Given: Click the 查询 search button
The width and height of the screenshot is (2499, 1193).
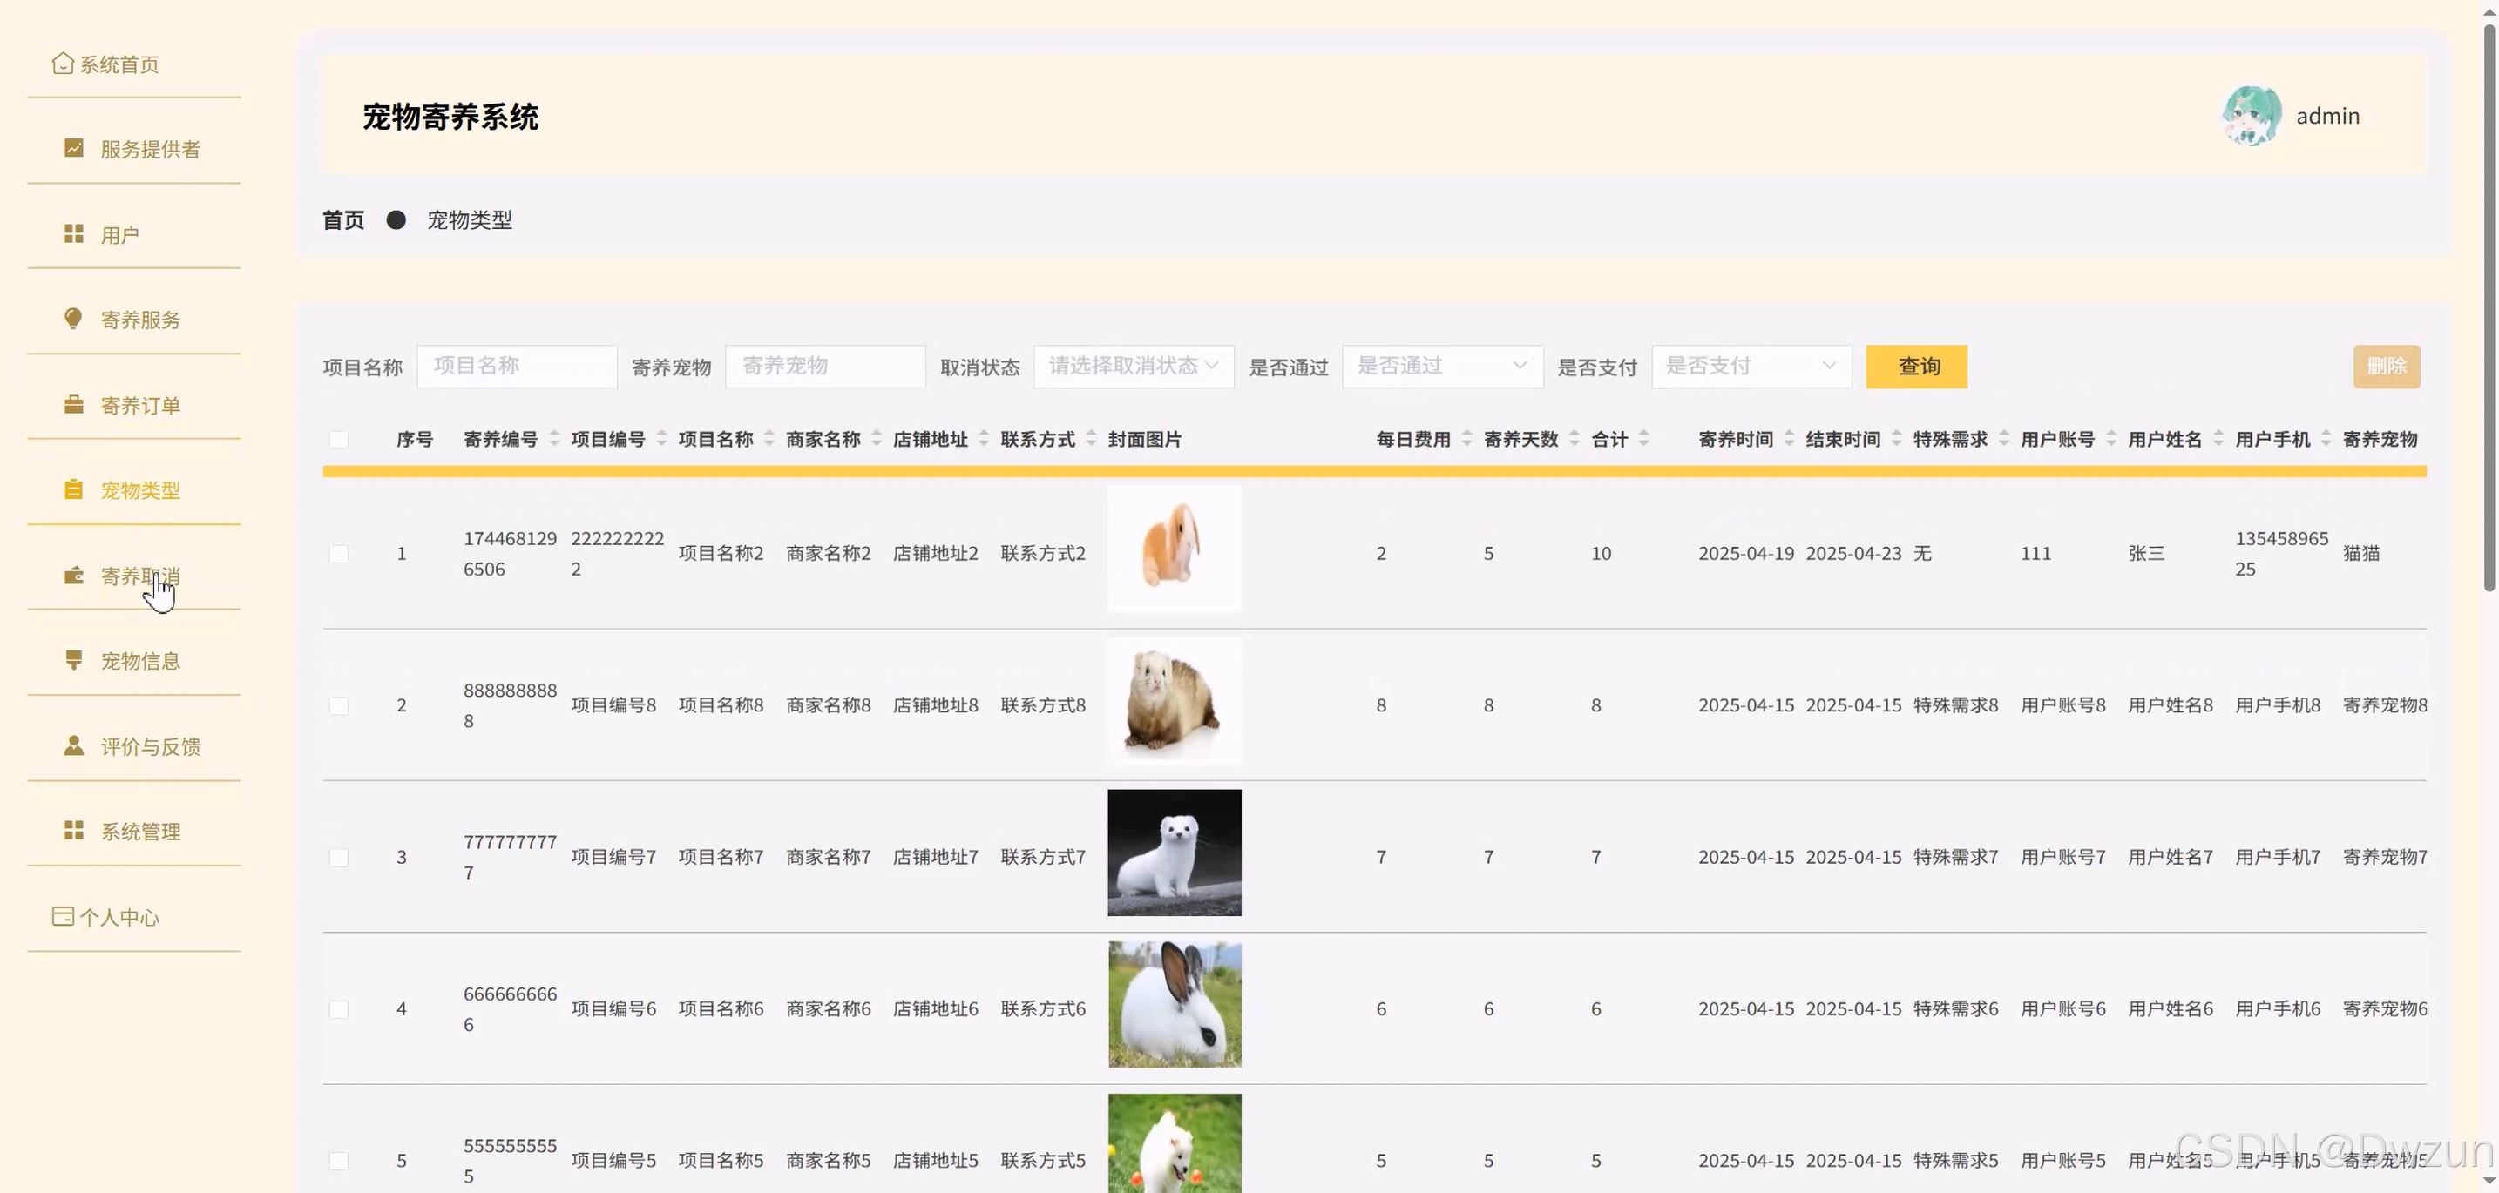Looking at the screenshot, I should coord(1916,367).
